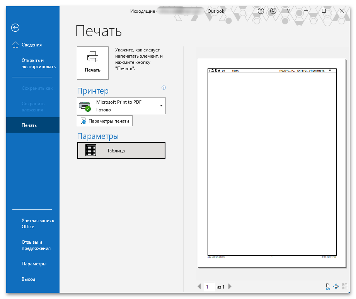This screenshot has width=356, height=299.
Task: Fit one page in preview
Action: pyautogui.click(x=336, y=287)
